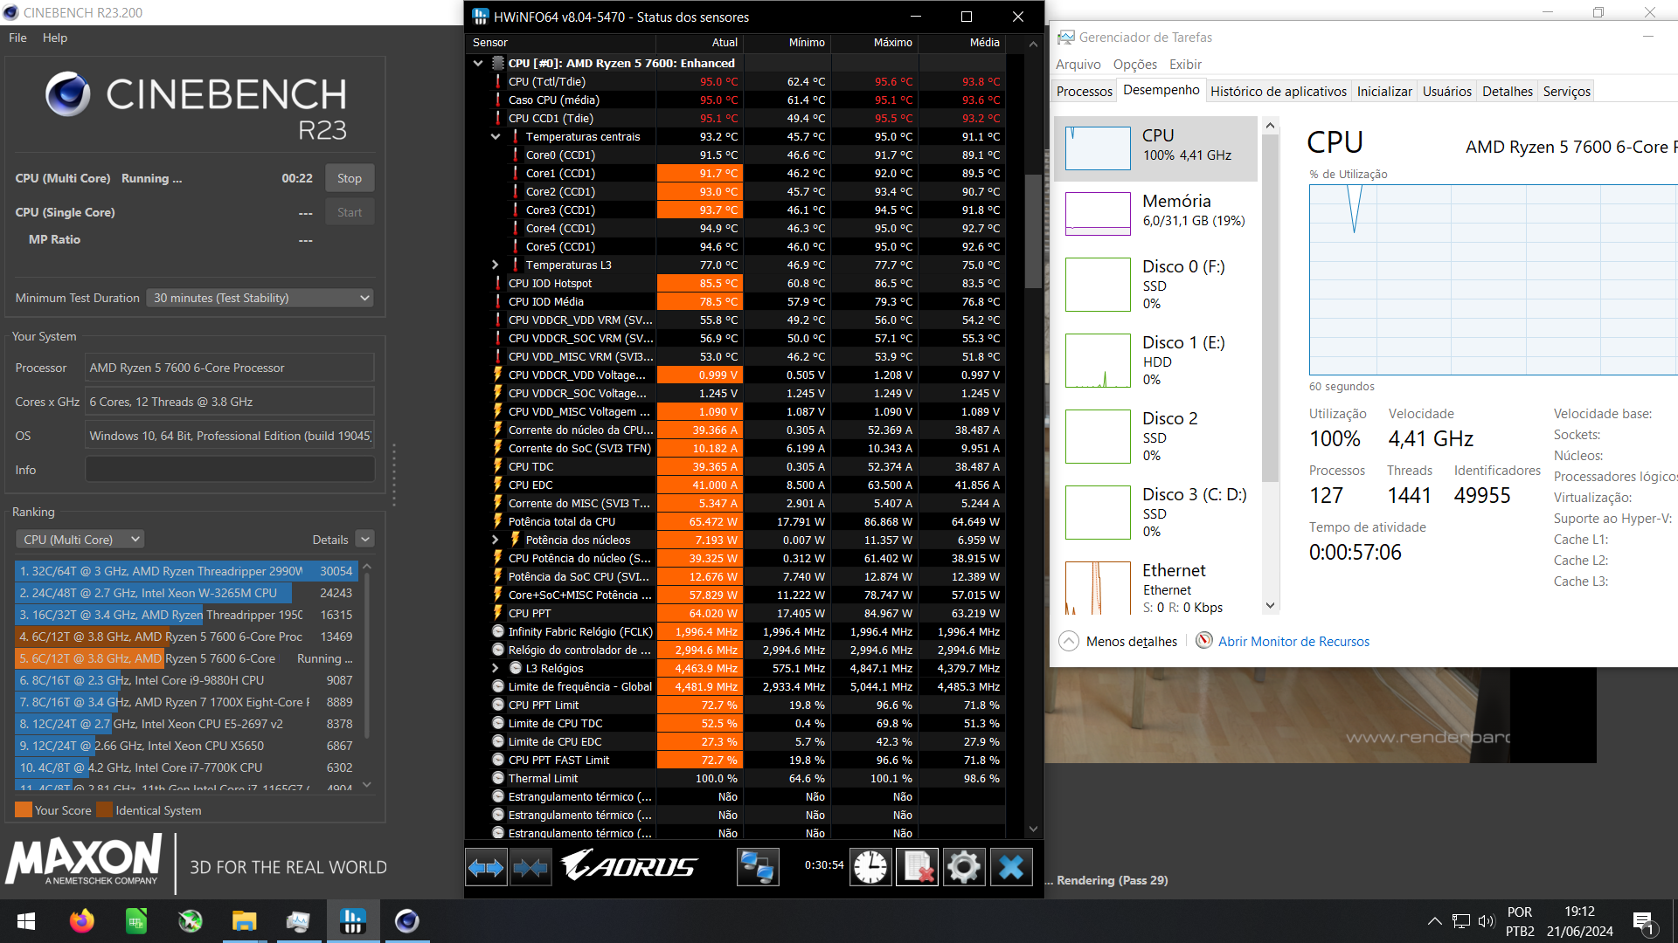Click HWiNFO Sensor column header
Image resolution: width=1678 pixels, height=943 pixels.
click(562, 42)
